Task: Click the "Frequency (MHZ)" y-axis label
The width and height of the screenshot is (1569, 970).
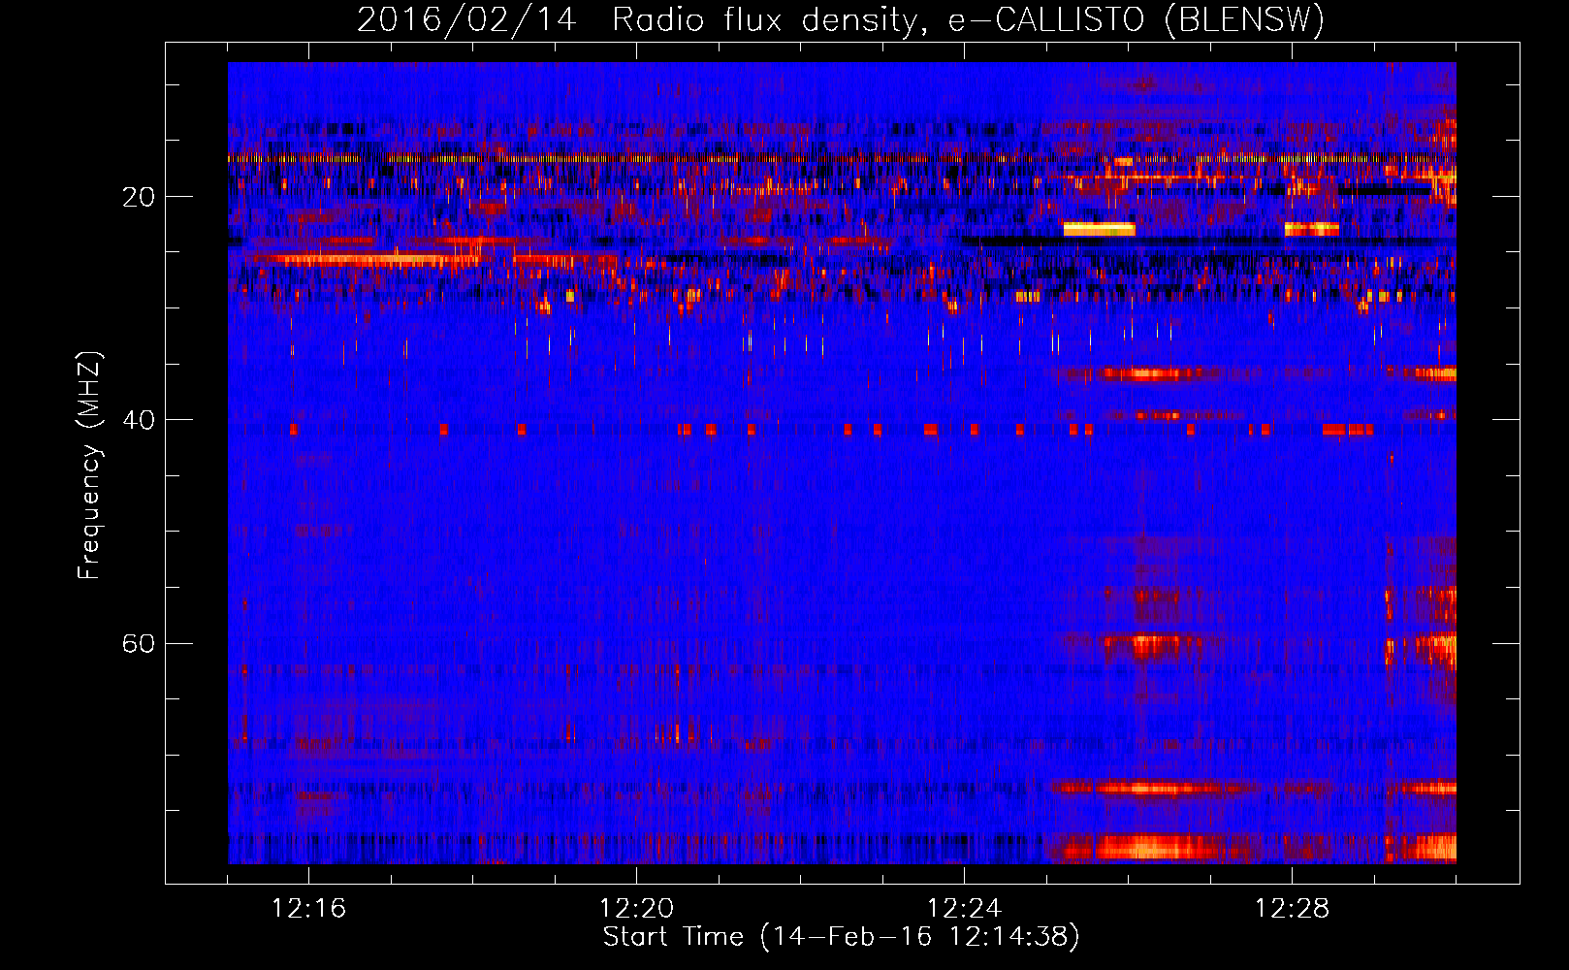Action: tap(89, 466)
